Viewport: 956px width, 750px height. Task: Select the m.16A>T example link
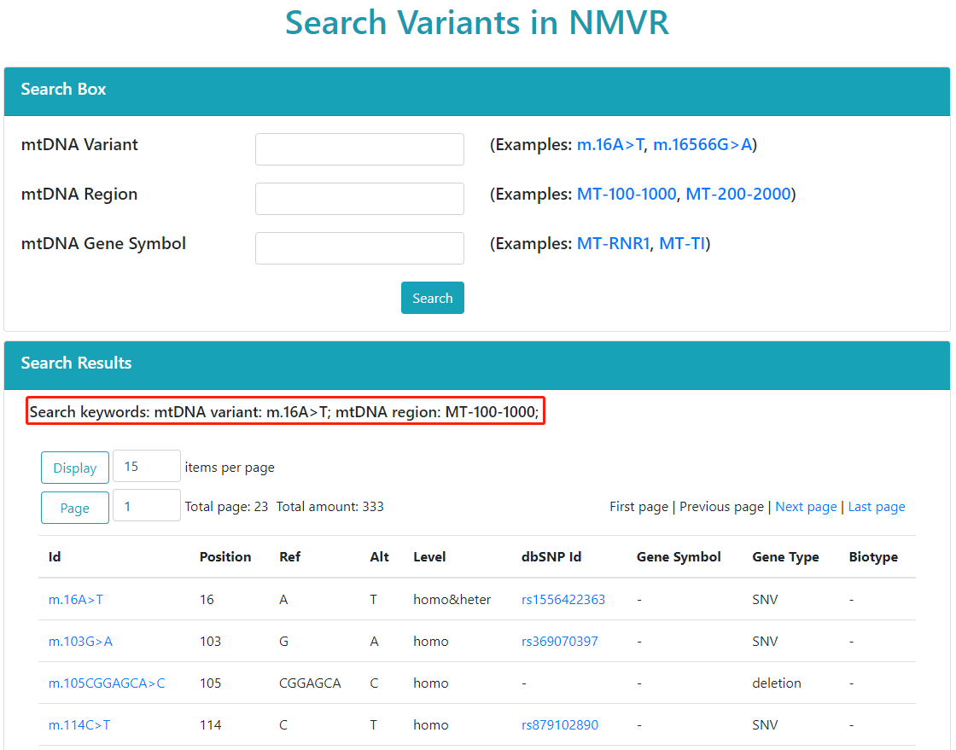tap(610, 145)
